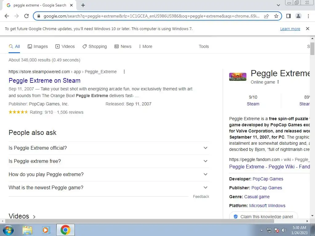Switch to Videos search results
315x236 pixels.
pyautogui.click(x=65, y=46)
